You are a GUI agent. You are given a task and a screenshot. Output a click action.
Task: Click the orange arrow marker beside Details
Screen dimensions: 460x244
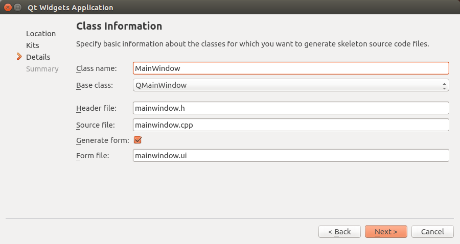coord(19,57)
